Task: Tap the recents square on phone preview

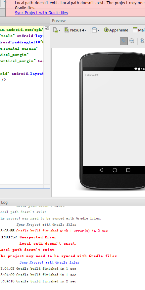Action: [x=128, y=170]
